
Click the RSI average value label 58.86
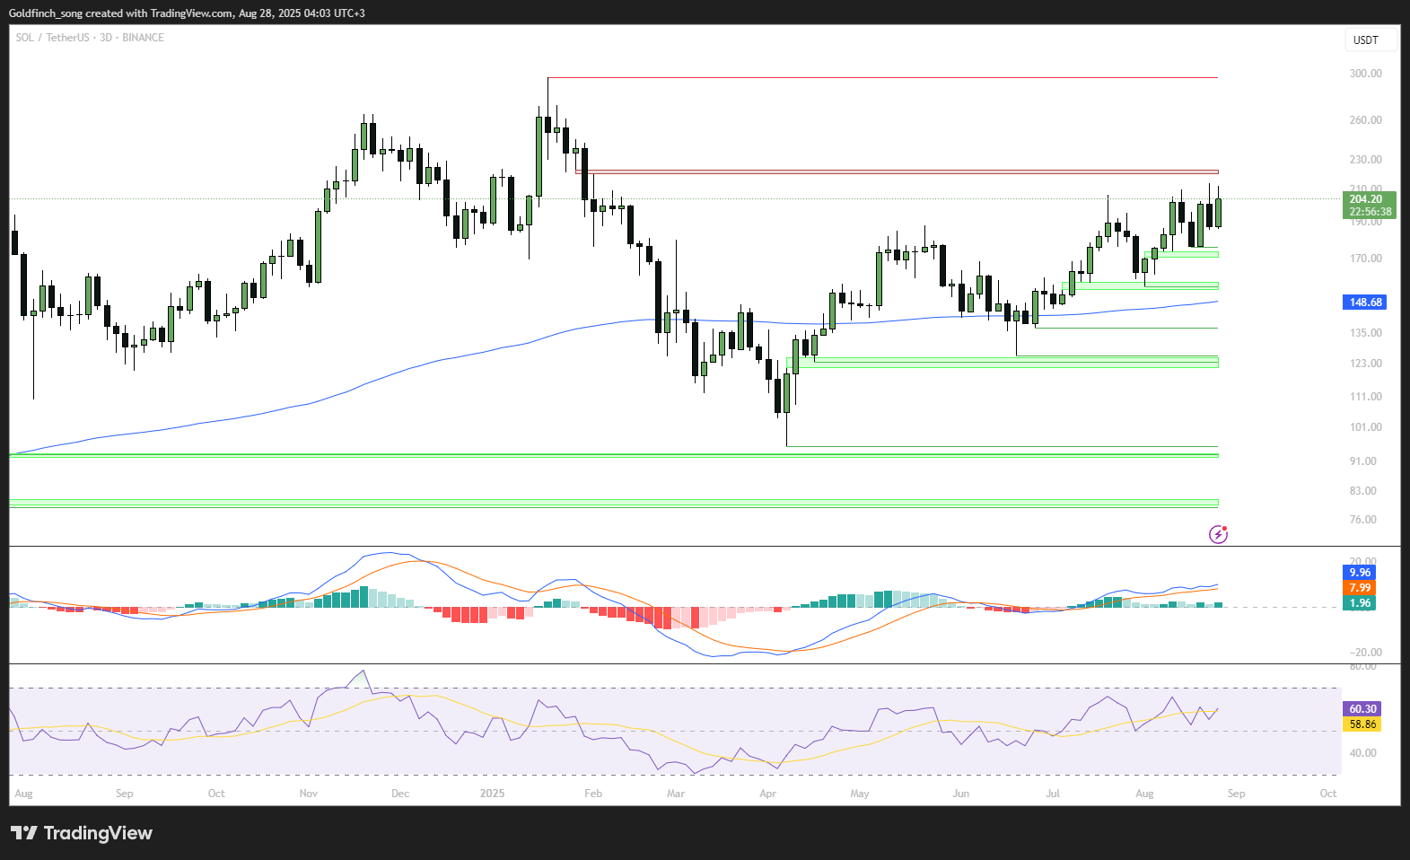tap(1362, 724)
